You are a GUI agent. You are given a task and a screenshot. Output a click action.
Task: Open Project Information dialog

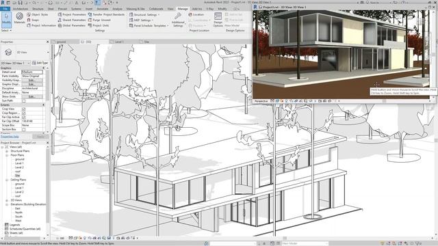click(x=41, y=25)
